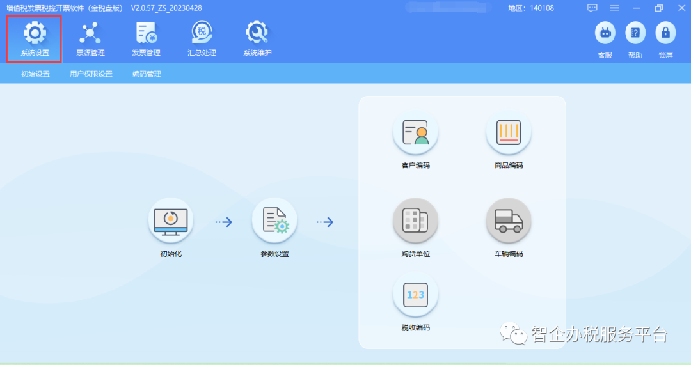This screenshot has width=691, height=365.
Task: Click the software version title text
Action: [x=104, y=8]
